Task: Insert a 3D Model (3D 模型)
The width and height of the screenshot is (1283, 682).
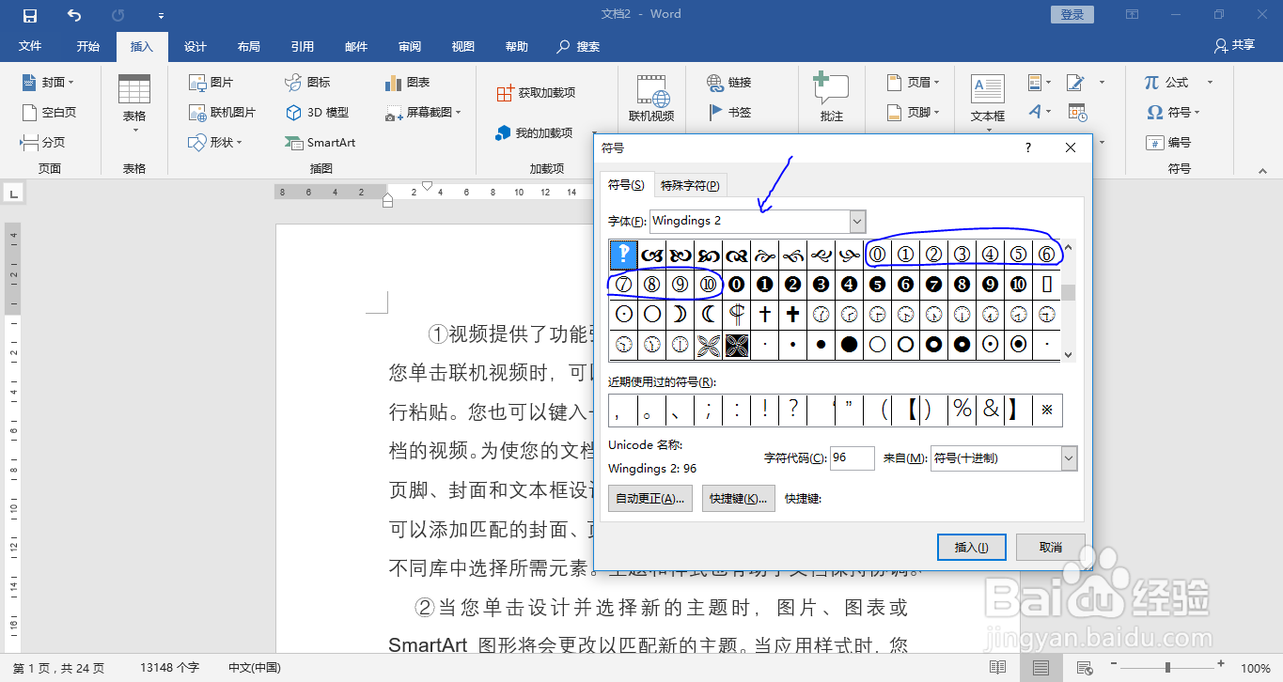Action: (x=317, y=113)
